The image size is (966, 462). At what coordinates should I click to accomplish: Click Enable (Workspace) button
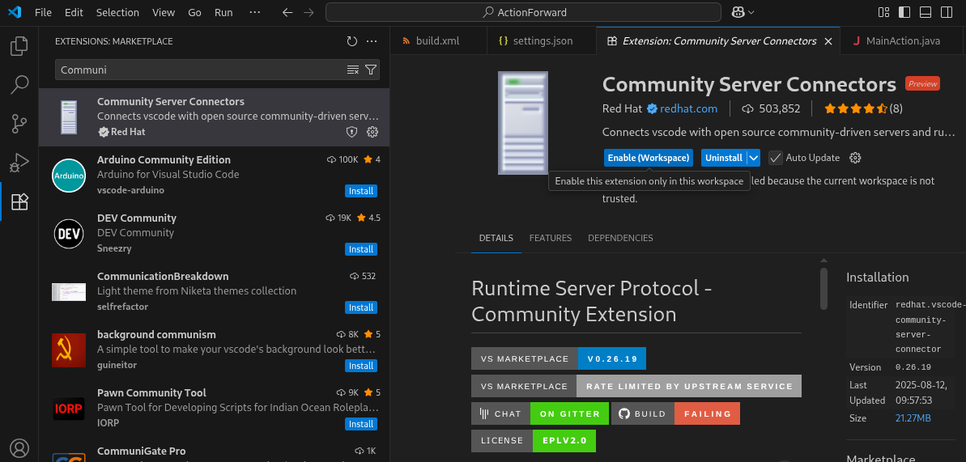click(648, 158)
